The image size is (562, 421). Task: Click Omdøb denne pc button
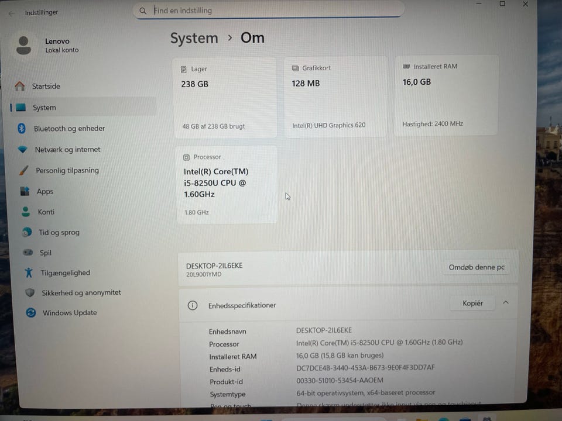477,267
